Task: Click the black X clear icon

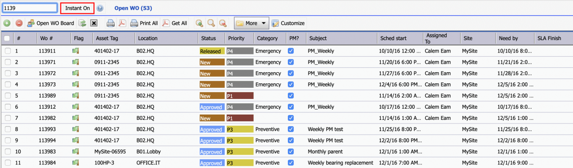Action: tap(94, 23)
